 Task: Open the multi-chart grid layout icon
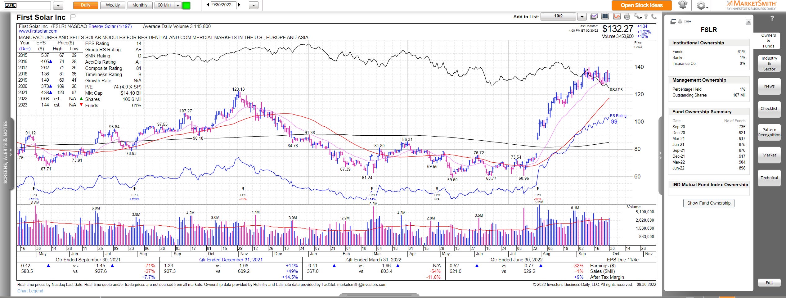605,16
